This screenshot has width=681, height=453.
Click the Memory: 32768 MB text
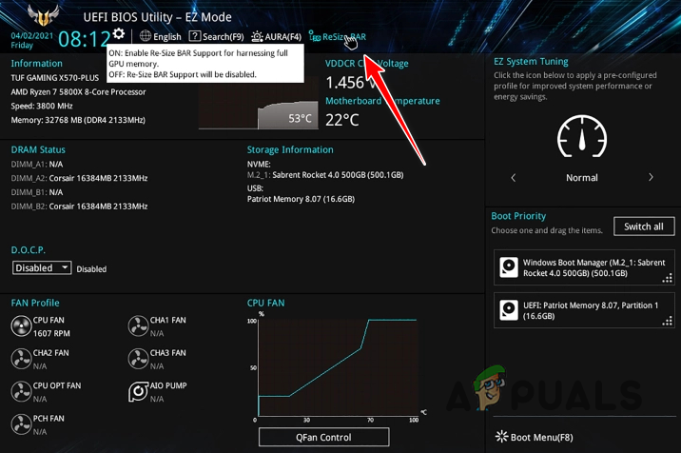tap(78, 120)
